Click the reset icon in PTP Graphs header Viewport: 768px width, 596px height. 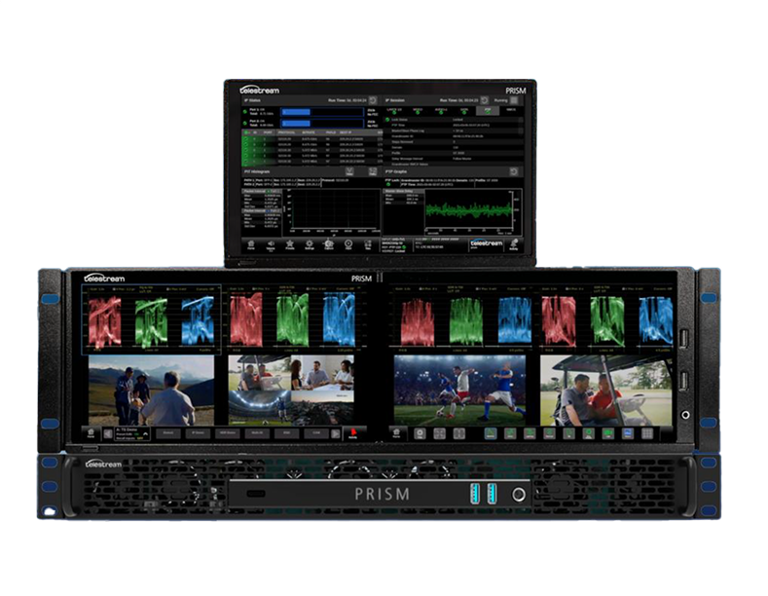pos(513,171)
